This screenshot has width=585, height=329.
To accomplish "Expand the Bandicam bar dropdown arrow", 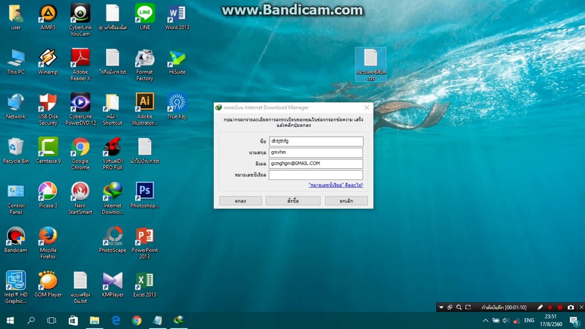I will 441,308.
